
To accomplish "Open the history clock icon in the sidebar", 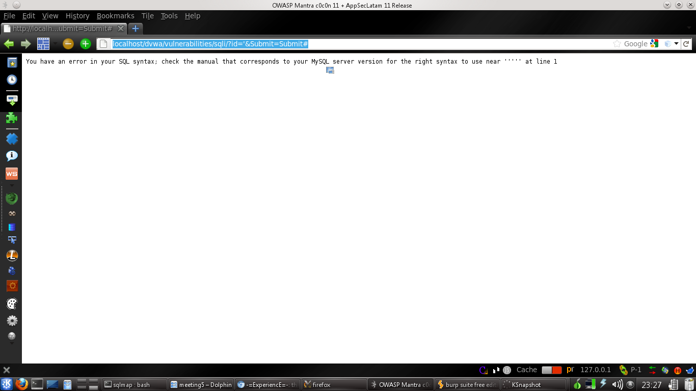I will coord(12,80).
